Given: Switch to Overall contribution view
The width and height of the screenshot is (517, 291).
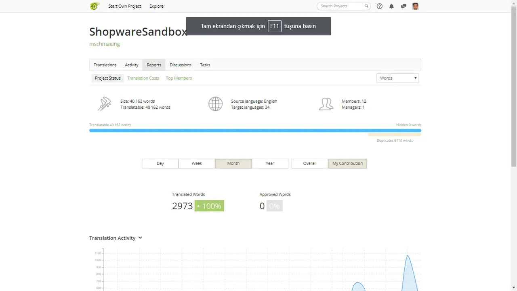Looking at the screenshot, I should point(310,163).
